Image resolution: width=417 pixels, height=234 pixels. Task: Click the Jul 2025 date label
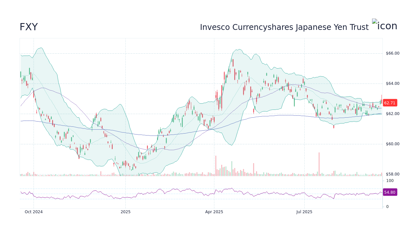304,212
